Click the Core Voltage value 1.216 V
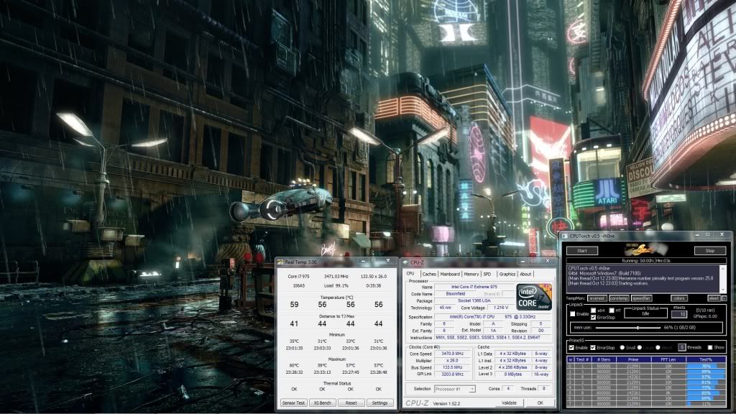Screen dimensions: 736x414 point(501,308)
